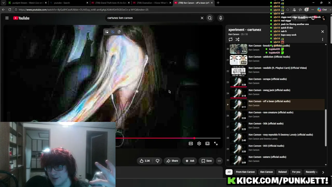Play Ken Carson - 50k (official audio)
The height and width of the screenshot is (187, 332).
pyautogui.click(x=266, y=124)
